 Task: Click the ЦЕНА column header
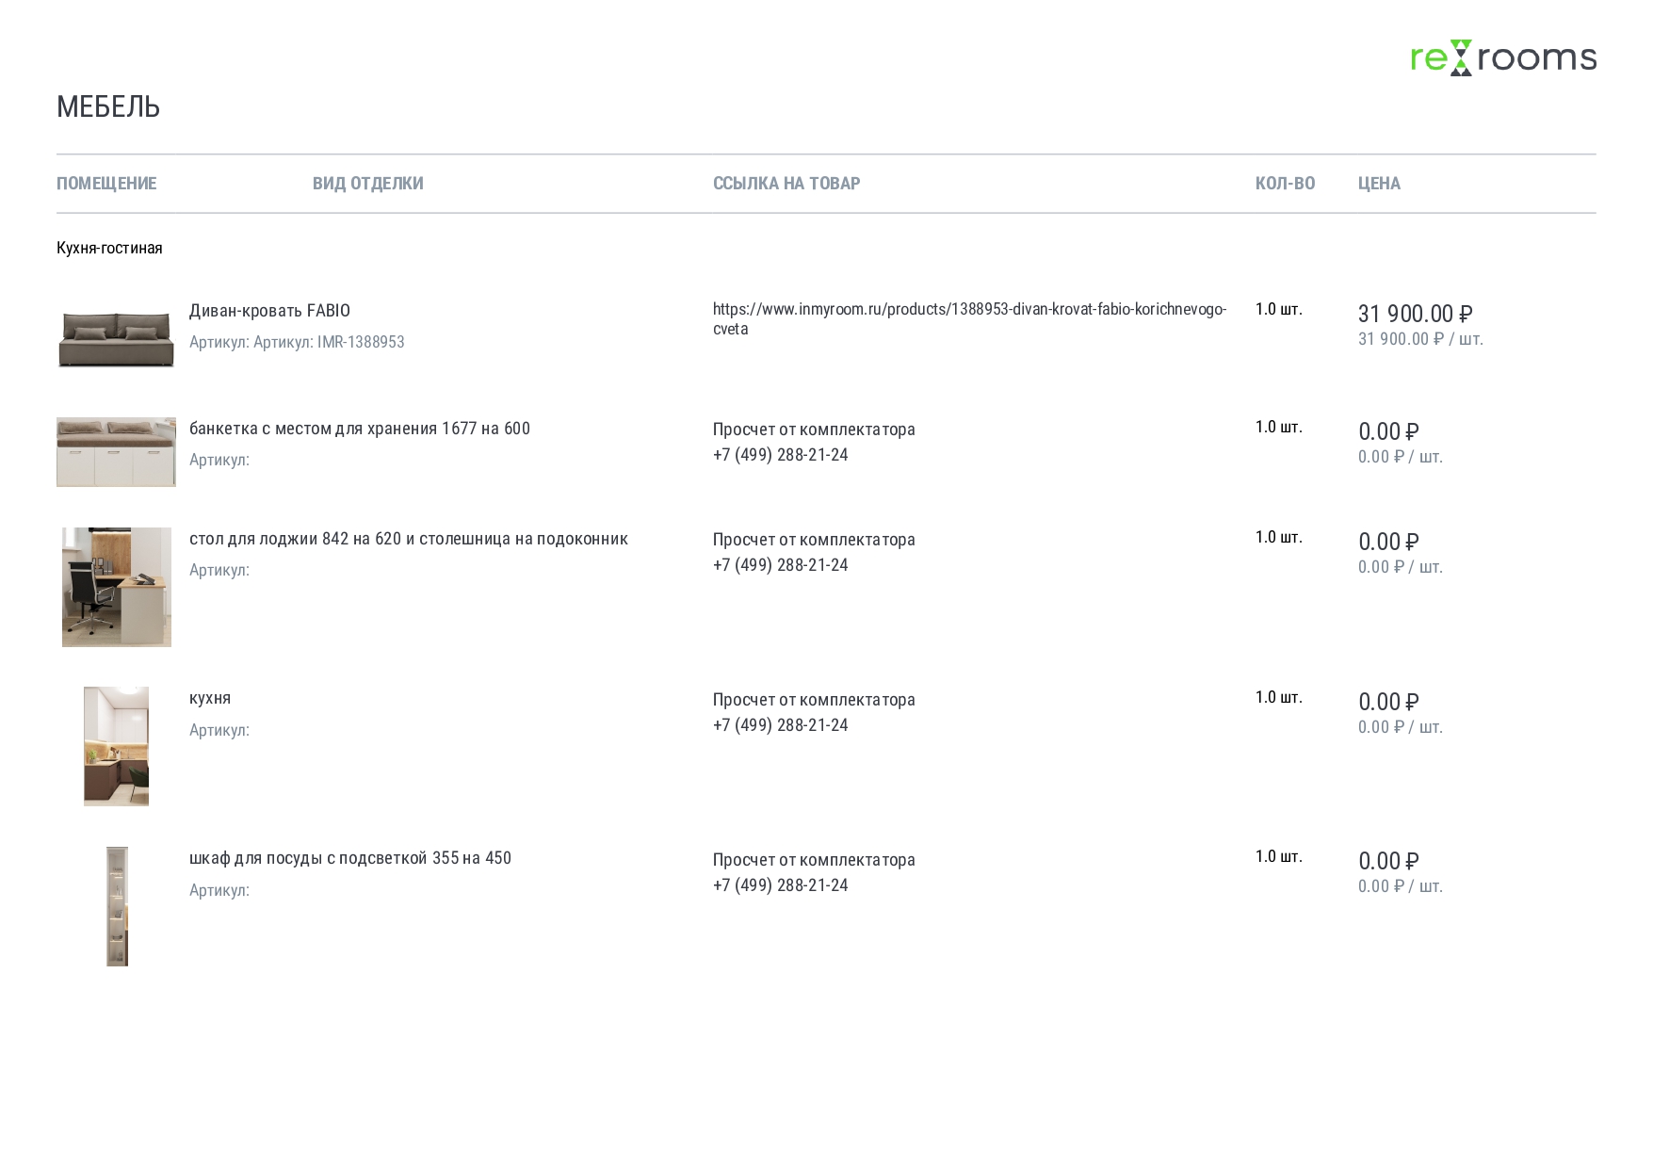tap(1379, 184)
